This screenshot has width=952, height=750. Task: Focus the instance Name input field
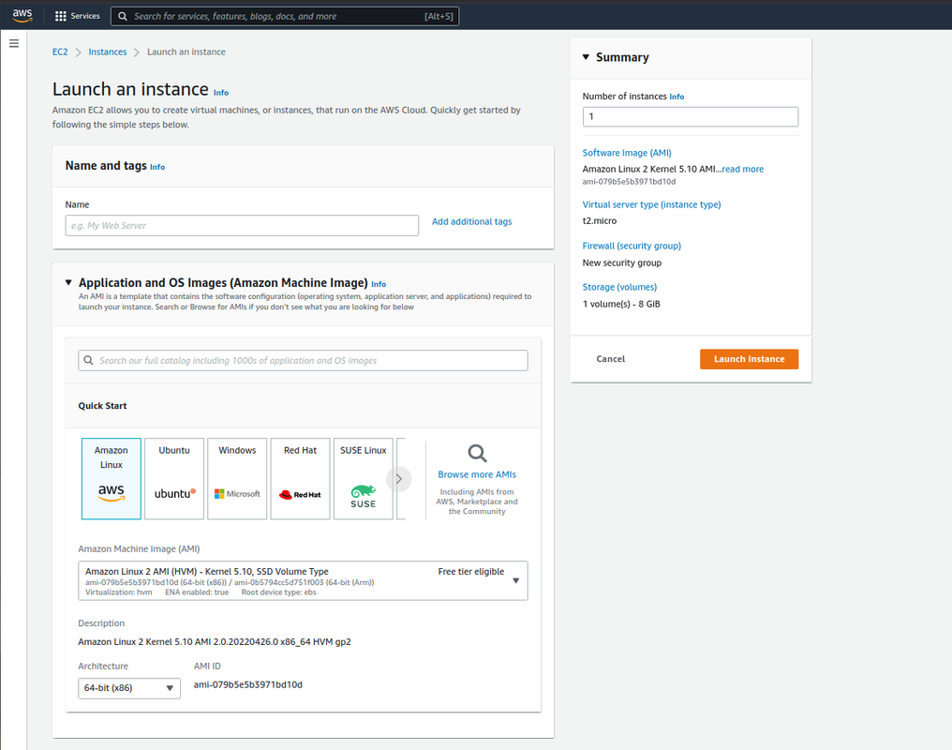[x=242, y=225]
